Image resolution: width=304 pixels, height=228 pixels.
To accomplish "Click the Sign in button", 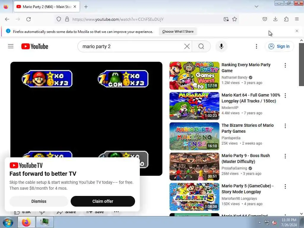I will 279,46.
